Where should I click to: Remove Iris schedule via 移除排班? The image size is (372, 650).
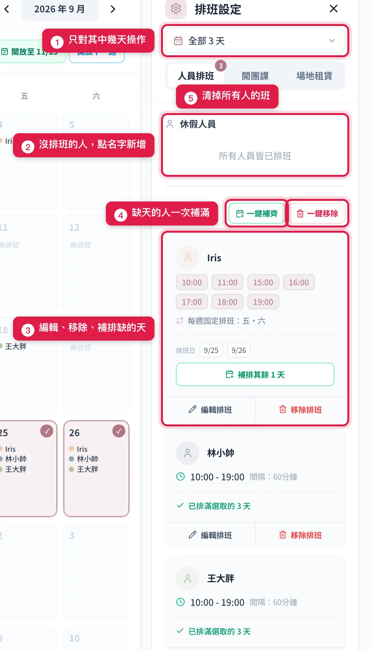coord(300,409)
